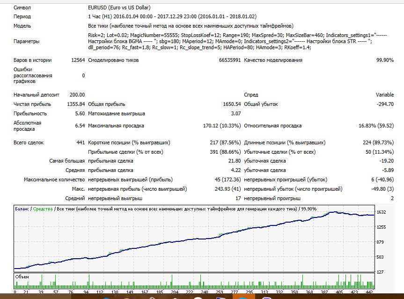Click gross profit value "1650.54"
This screenshot has height=299, width=404.
point(232,104)
